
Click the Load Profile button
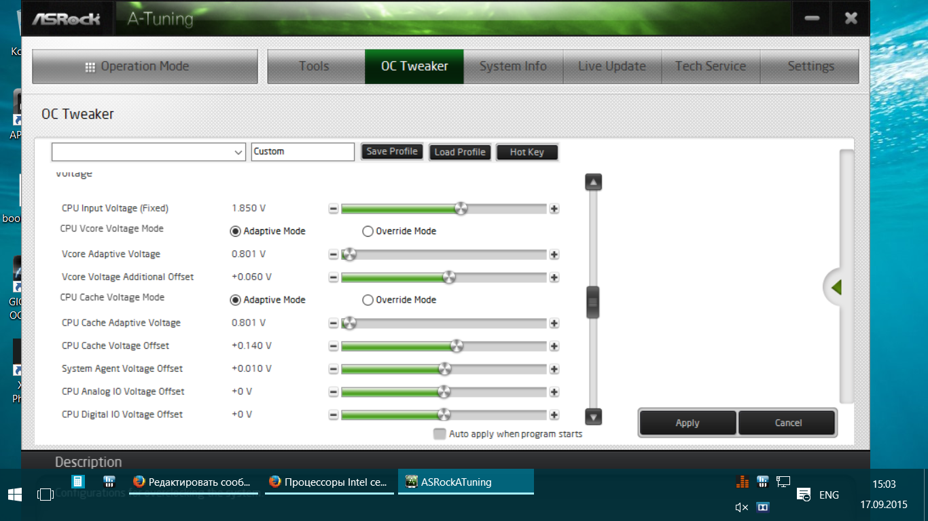point(460,152)
